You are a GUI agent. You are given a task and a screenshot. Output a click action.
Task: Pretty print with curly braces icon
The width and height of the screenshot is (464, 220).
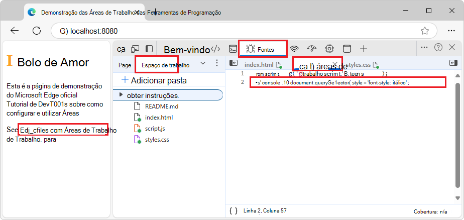pyautogui.click(x=234, y=211)
